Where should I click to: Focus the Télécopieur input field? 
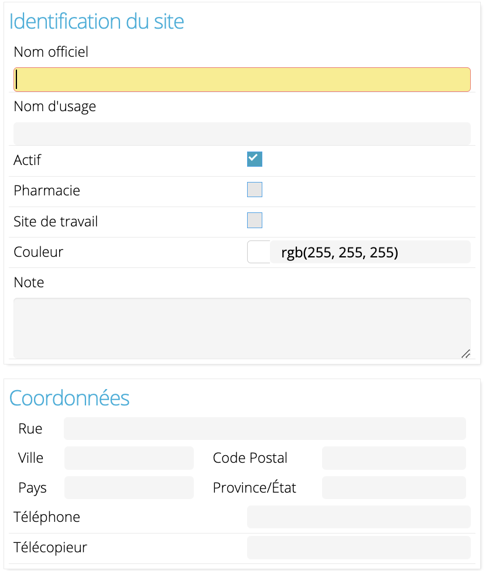coord(359,548)
